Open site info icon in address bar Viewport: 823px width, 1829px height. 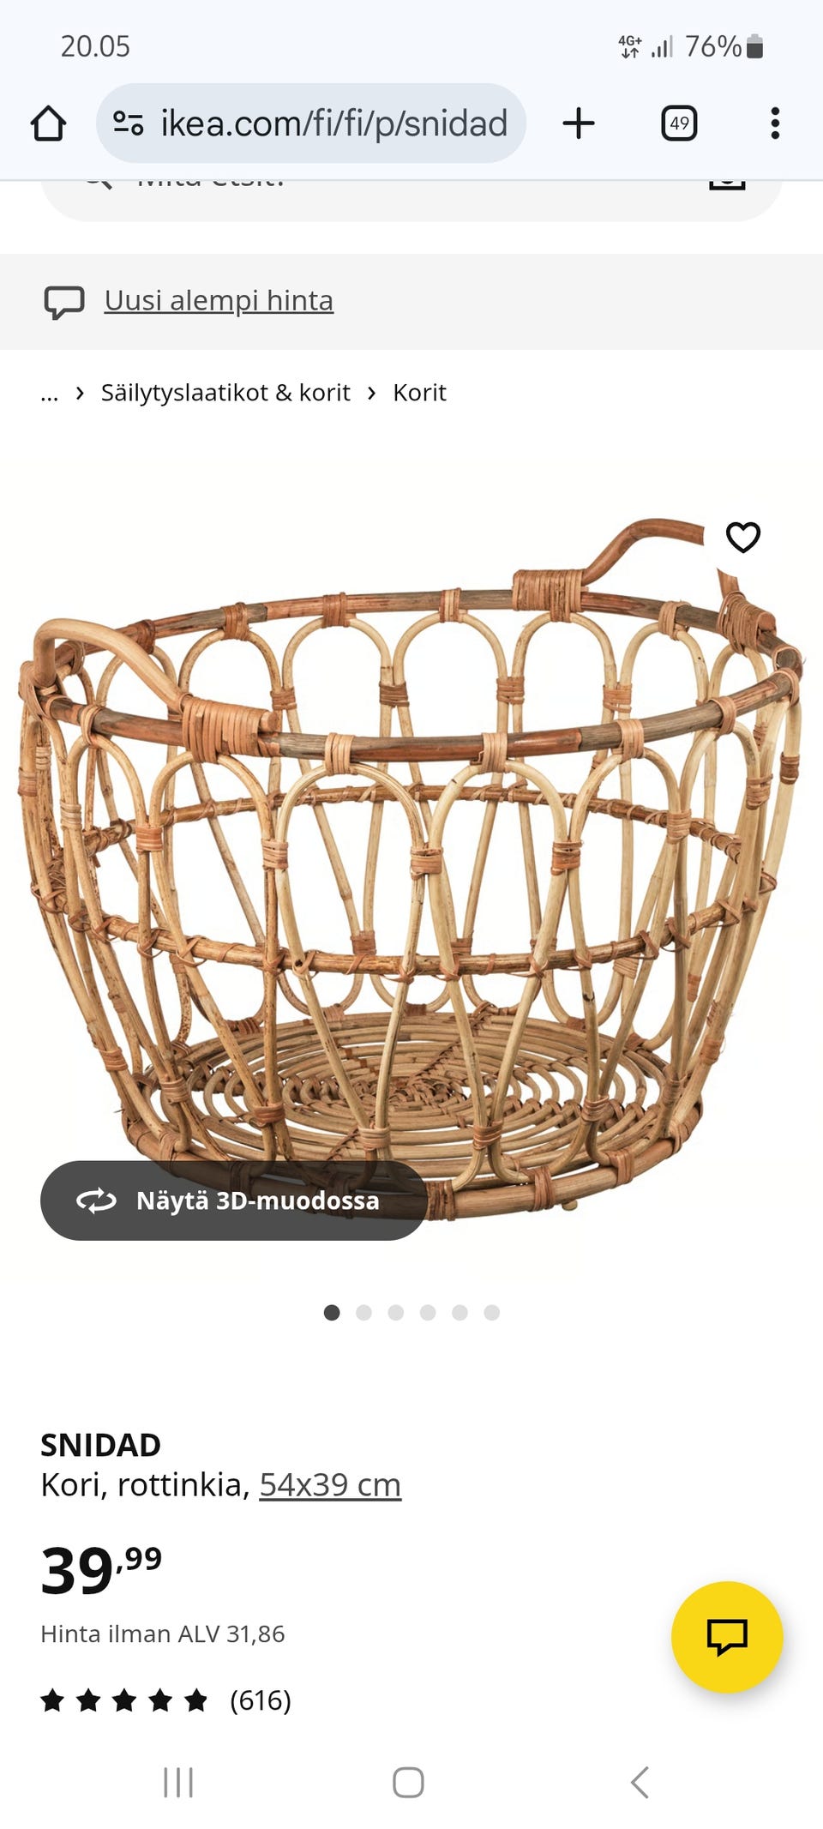(x=129, y=123)
